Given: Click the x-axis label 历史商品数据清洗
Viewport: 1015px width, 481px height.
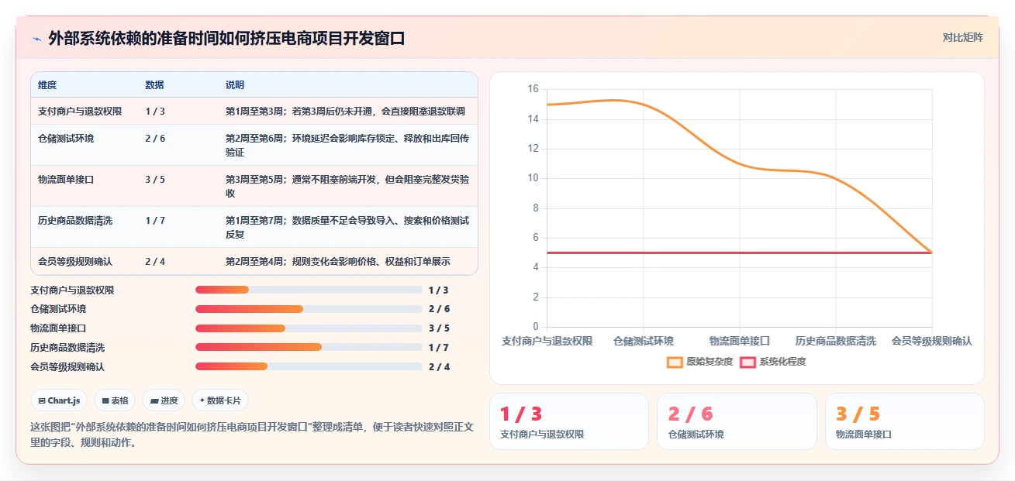Looking at the screenshot, I should point(836,341).
